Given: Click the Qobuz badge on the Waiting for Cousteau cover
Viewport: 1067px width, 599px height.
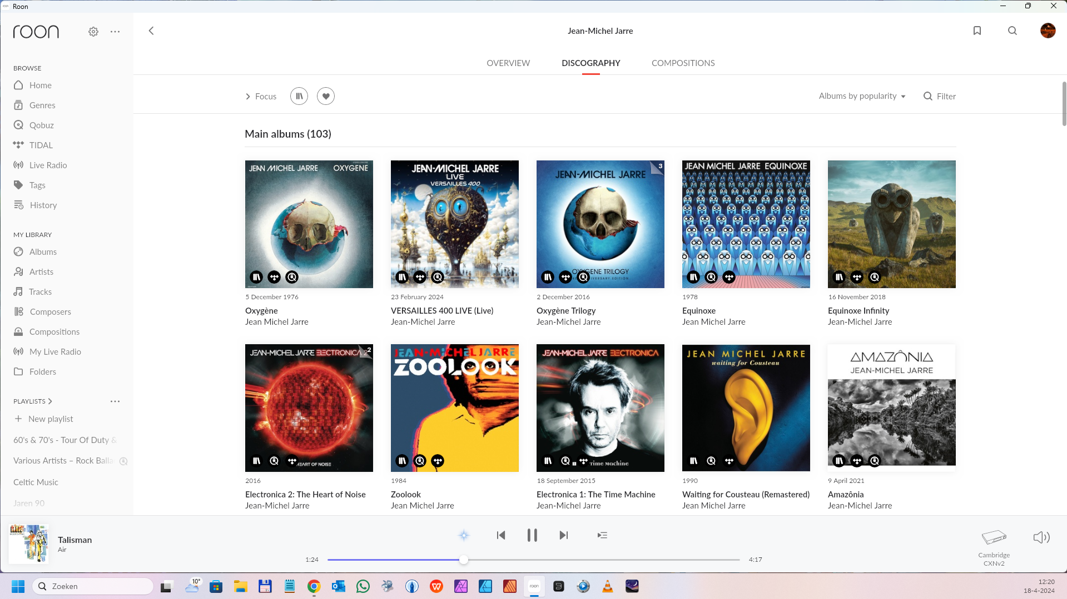Looking at the screenshot, I should coord(711,460).
